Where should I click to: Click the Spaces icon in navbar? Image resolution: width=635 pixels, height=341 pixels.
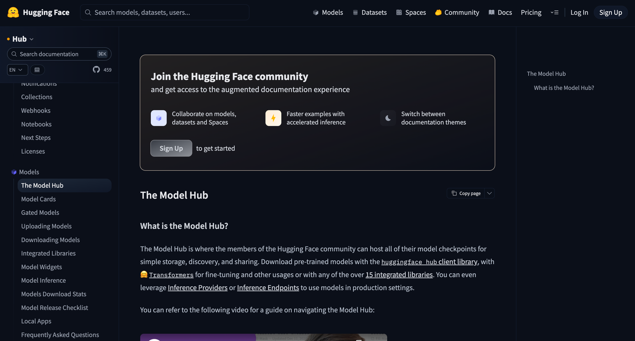click(x=399, y=12)
